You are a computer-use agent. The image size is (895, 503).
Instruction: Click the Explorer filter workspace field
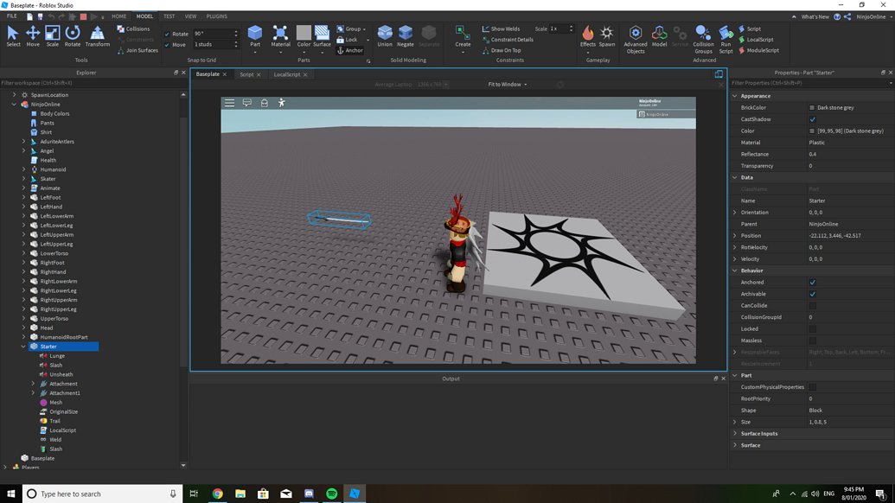pyautogui.click(x=90, y=83)
